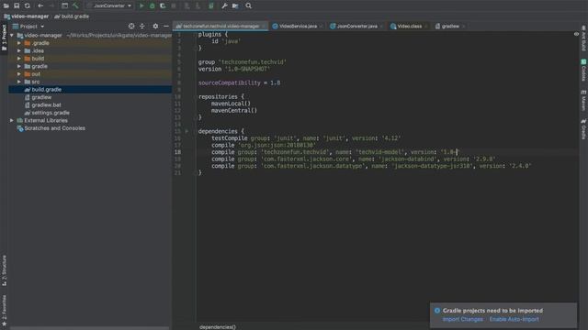Open Project Structure folder icon
The width and height of the screenshot is (588, 330).
tap(235, 5)
